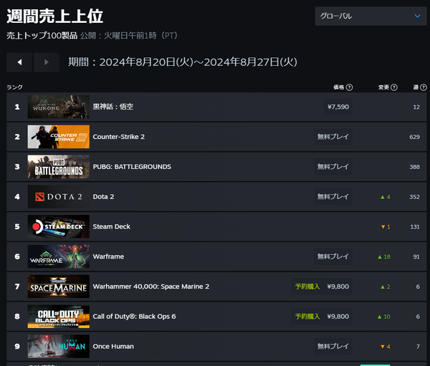Viewport: 430px width, 366px height.
Task: Click 無料プレイ label on Once Human row
Action: (333, 346)
